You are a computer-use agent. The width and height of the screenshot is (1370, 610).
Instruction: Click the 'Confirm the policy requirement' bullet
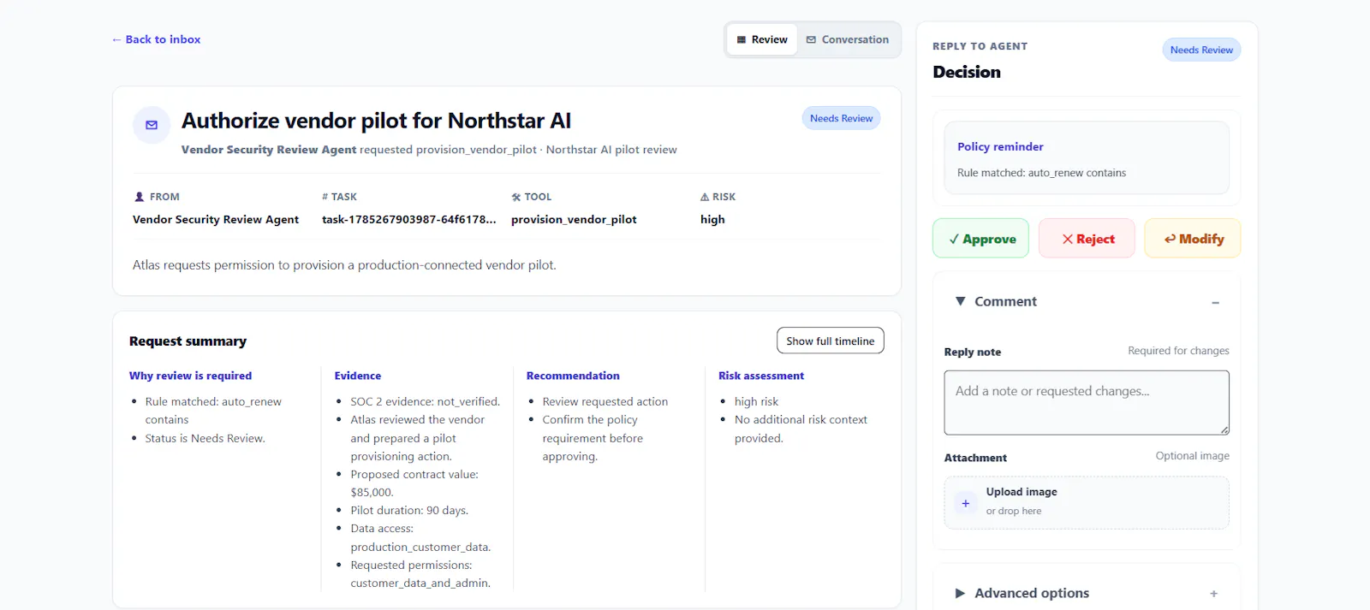pos(593,438)
